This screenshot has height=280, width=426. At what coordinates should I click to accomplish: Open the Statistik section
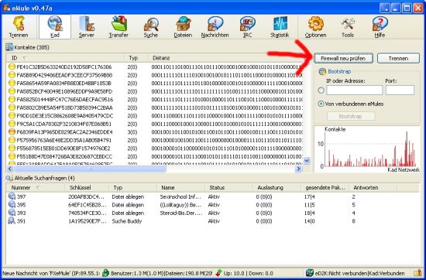(280, 27)
